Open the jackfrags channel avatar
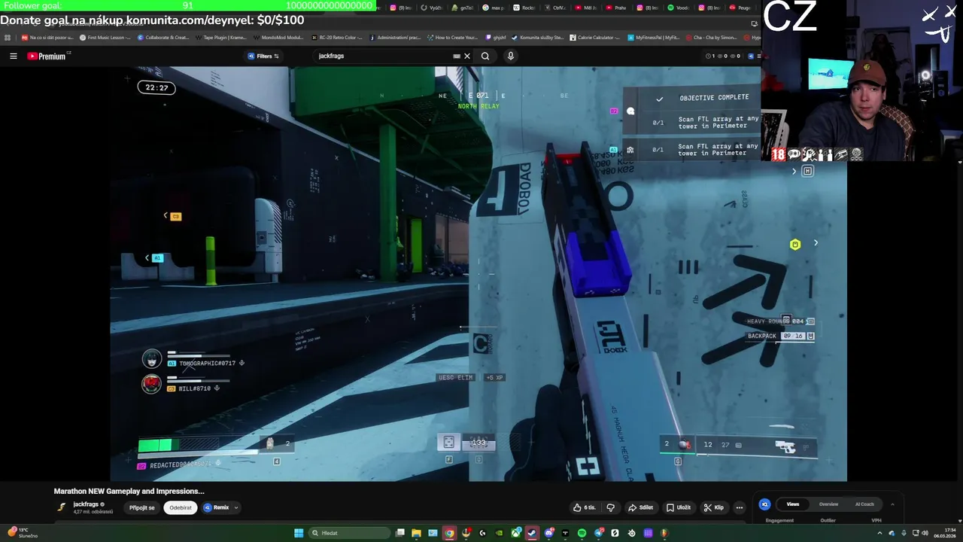Image resolution: width=963 pixels, height=542 pixels. [62, 507]
